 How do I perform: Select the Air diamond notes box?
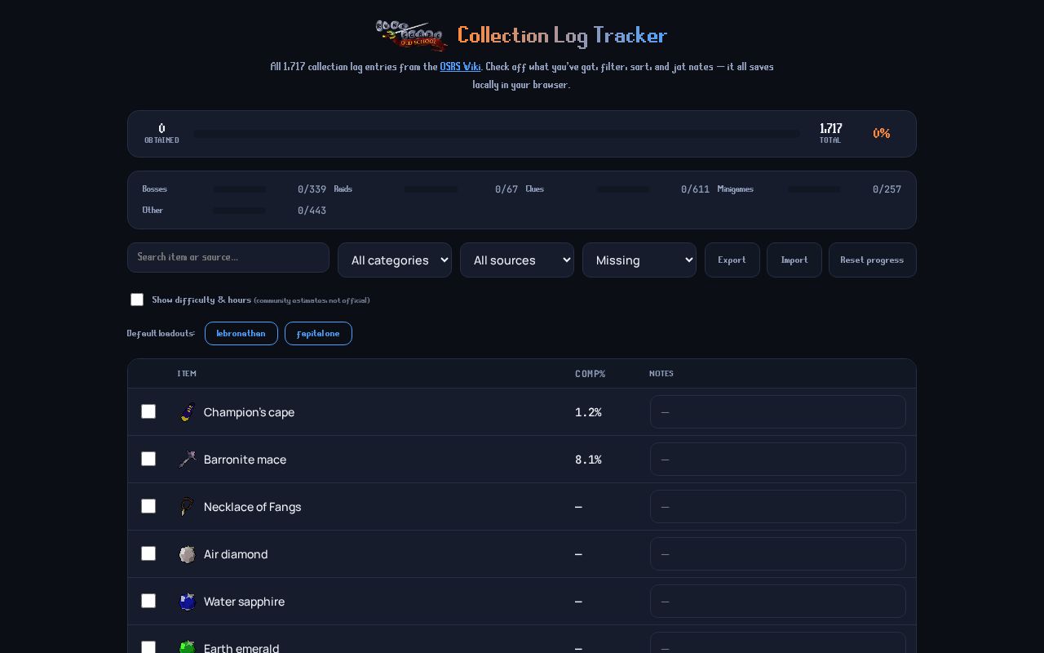click(778, 554)
